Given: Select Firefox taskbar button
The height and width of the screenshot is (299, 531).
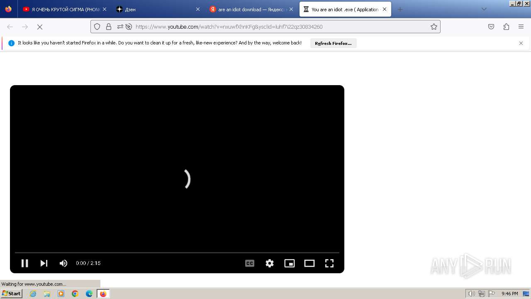Looking at the screenshot, I should [x=103, y=294].
